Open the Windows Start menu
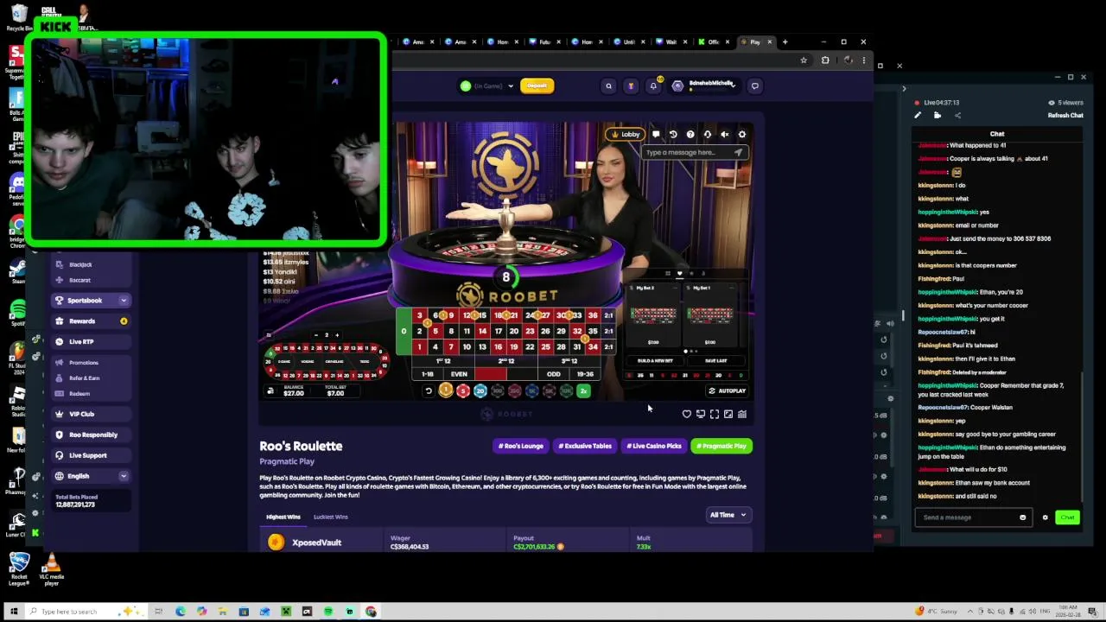This screenshot has width=1106, height=622. 14,612
